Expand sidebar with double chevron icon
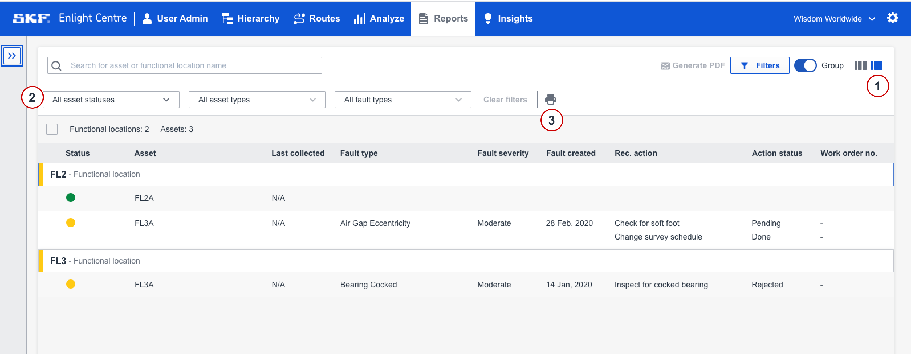Viewport: 911px width, 354px height. [x=12, y=56]
